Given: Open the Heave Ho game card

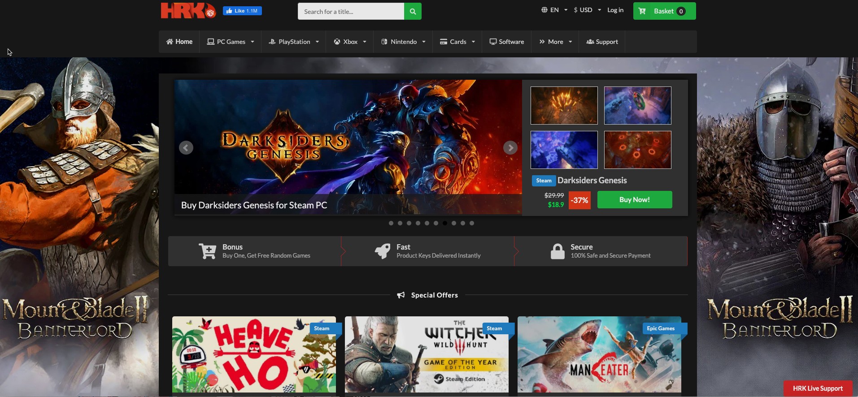Looking at the screenshot, I should click(254, 354).
